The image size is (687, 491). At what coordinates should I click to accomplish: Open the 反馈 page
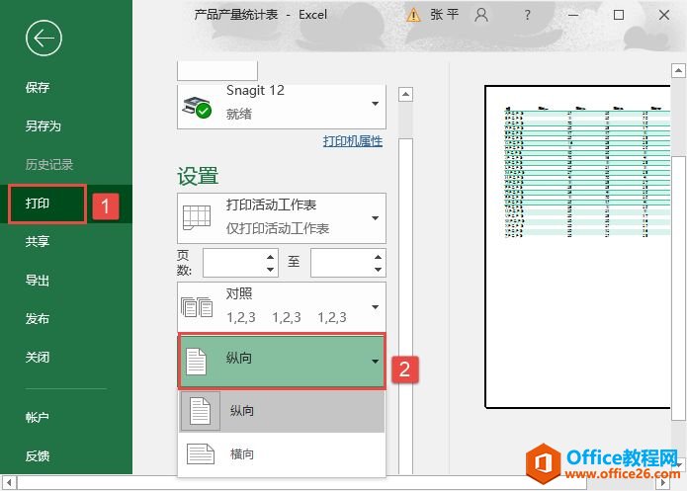click(x=38, y=456)
